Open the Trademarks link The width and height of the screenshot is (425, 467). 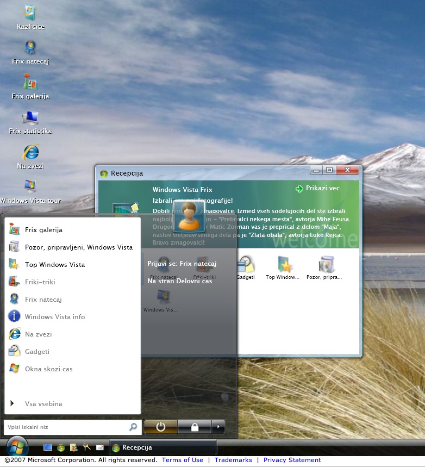[233, 460]
